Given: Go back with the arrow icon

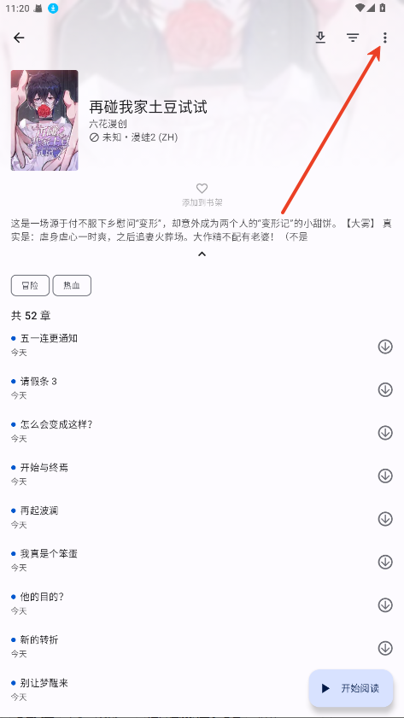Looking at the screenshot, I should (x=20, y=38).
